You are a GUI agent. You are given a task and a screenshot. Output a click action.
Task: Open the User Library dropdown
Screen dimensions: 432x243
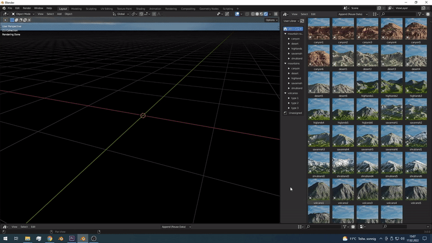(291, 21)
